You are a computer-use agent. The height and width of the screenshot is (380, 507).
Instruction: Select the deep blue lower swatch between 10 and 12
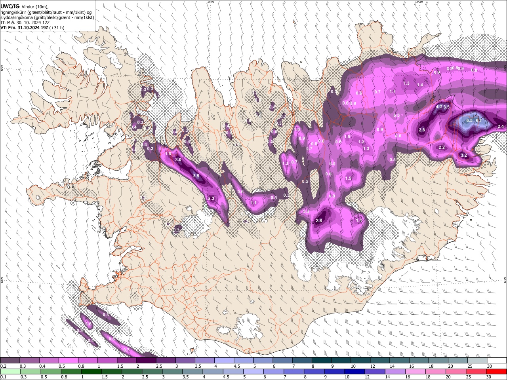(355, 371)
